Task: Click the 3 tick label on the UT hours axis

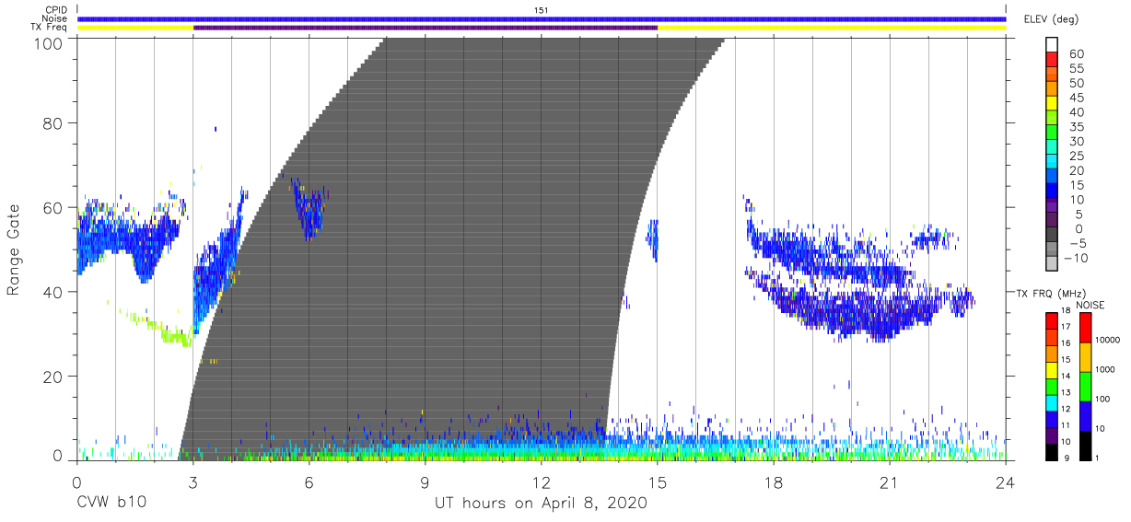Action: tap(192, 481)
